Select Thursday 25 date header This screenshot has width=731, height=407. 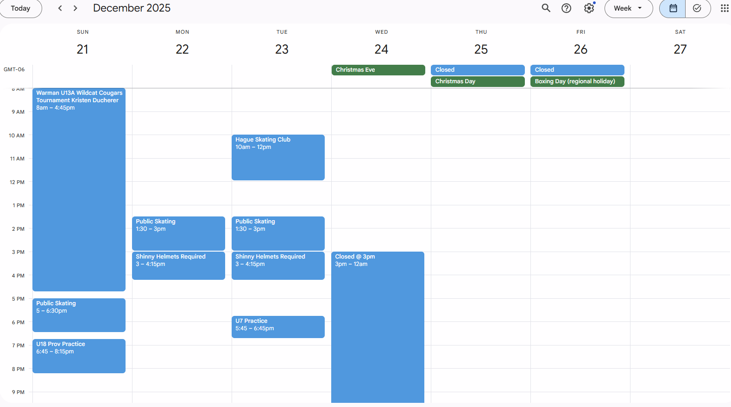point(481,49)
